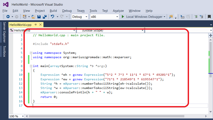Collapse the main function outline on line 8
This screenshot has width=213, height=120.
31,66
